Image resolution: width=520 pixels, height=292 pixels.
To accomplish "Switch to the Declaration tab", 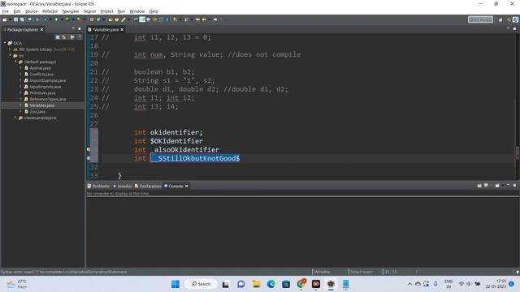I will [x=148, y=186].
